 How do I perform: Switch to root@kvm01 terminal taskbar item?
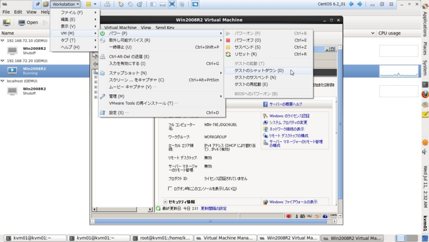point(162,238)
